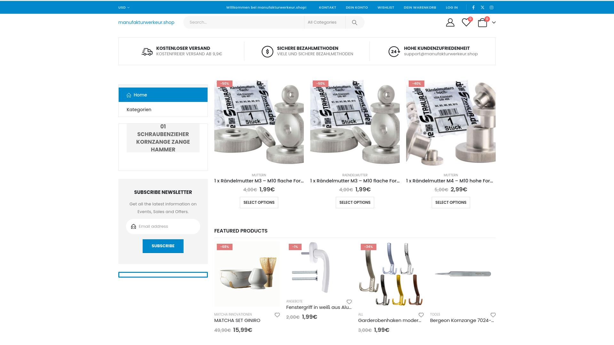
Task: Click the Facebook icon in top bar
Action: coord(473,7)
